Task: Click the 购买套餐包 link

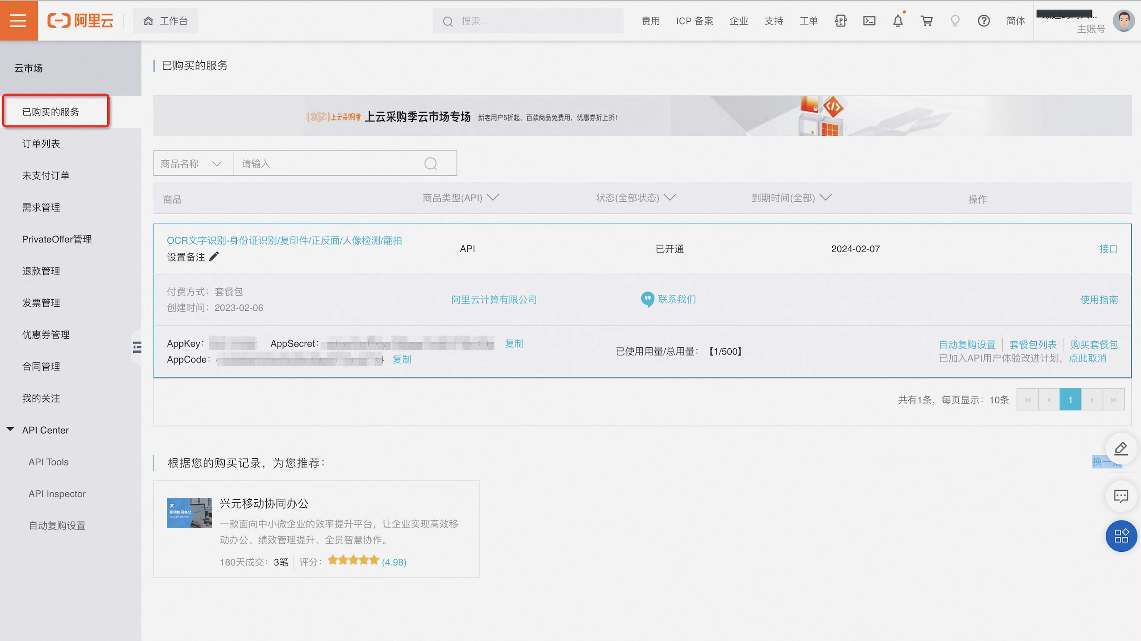Action: coord(1094,344)
